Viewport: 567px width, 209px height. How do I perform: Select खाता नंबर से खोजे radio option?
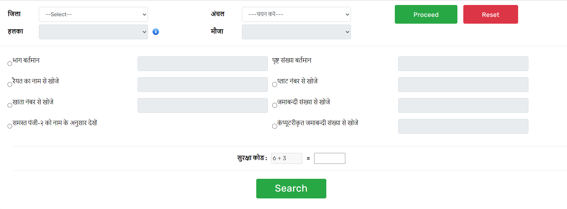click(x=10, y=105)
